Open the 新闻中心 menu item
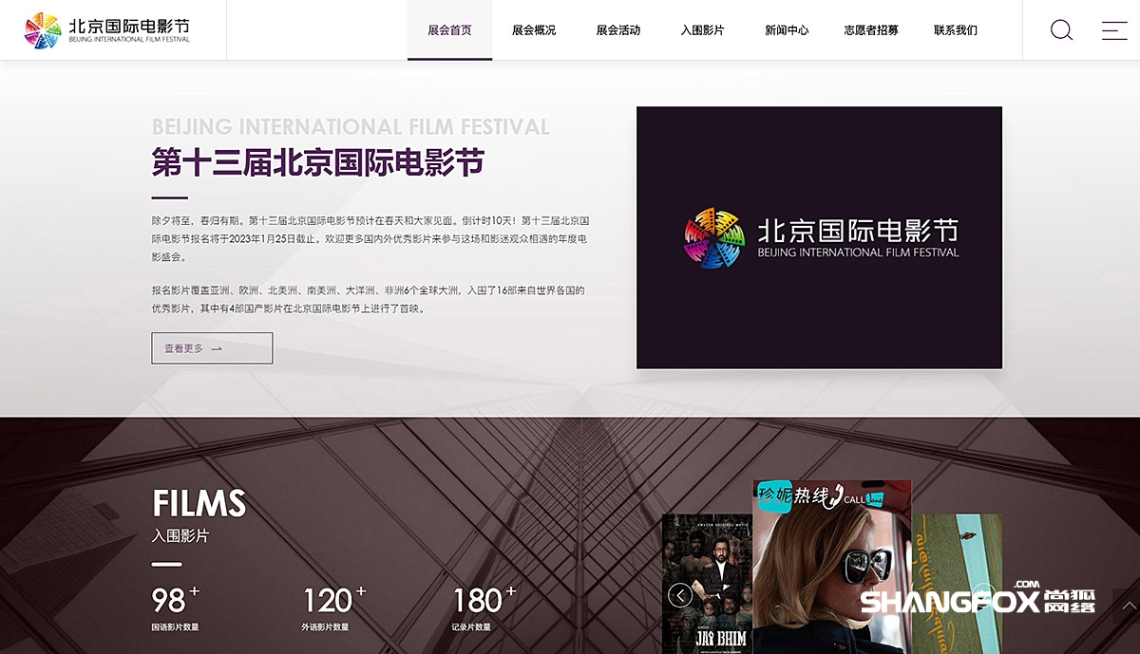Image resolution: width=1140 pixels, height=654 pixels. (x=787, y=30)
